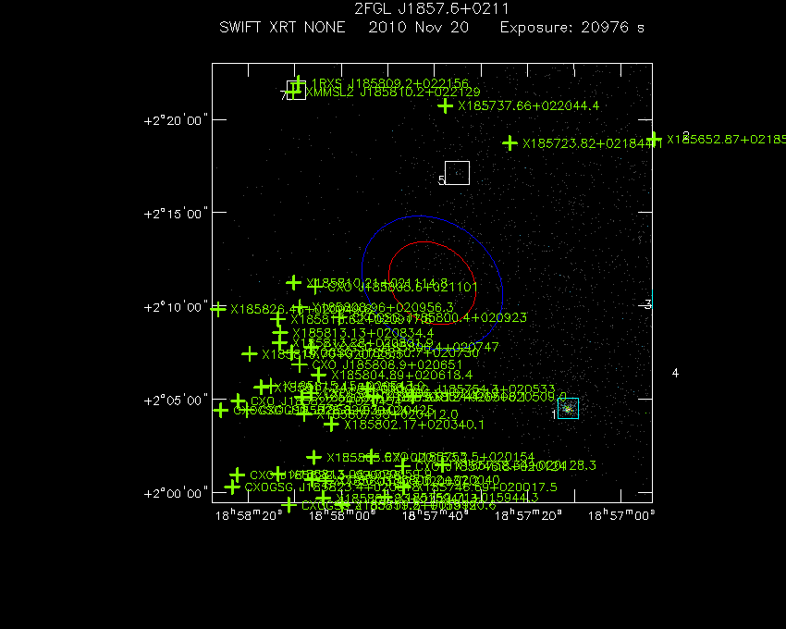This screenshot has height=629, width=786.
Task: Click the +2°00'00" declination axis label
Action: pyautogui.click(x=176, y=494)
